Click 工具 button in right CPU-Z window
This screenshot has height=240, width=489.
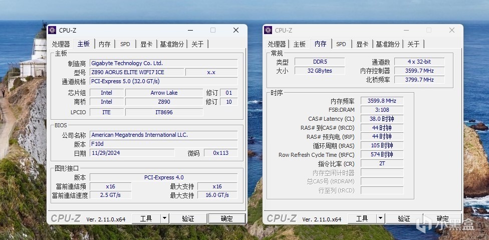pyautogui.click(x=362, y=219)
